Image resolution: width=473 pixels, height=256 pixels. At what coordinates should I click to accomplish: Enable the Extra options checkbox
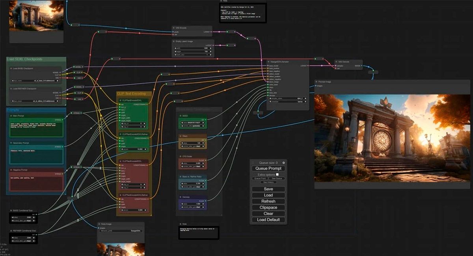[x=277, y=174]
